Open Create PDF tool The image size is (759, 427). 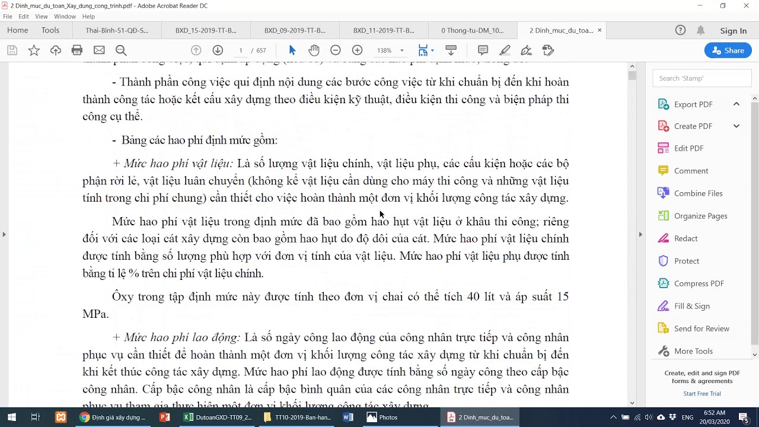693,126
